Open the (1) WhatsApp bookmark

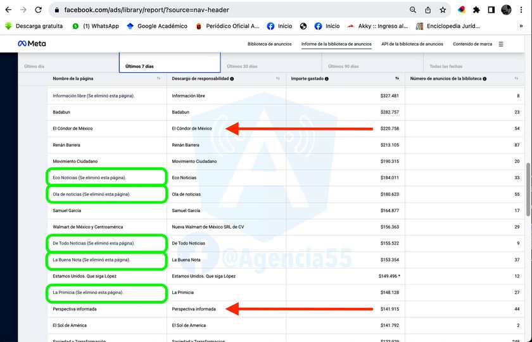96,26
